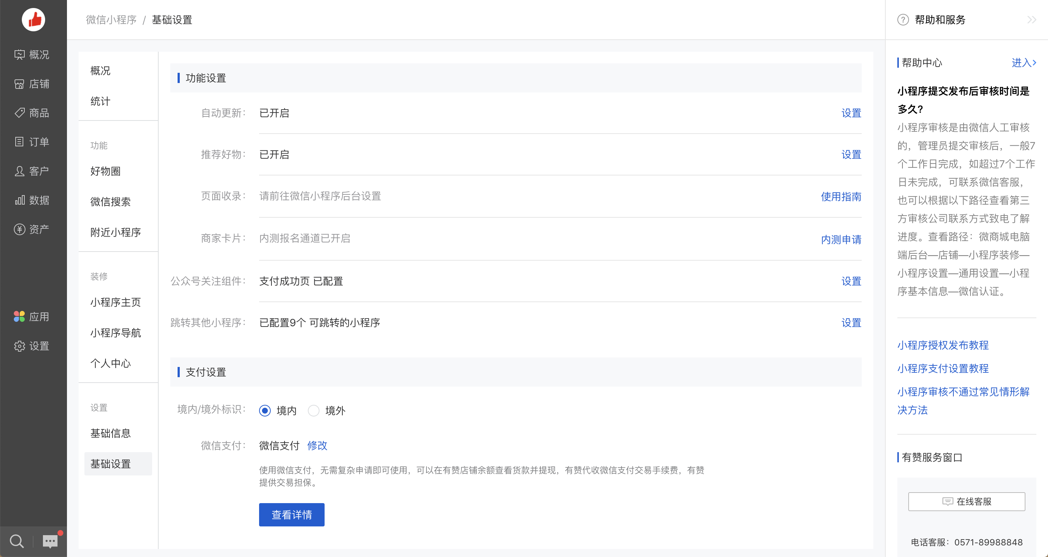Viewport: 1048px width, 557px height.
Task: Click the 已配置9个 可跳转的小程序 text
Action: coord(320,323)
